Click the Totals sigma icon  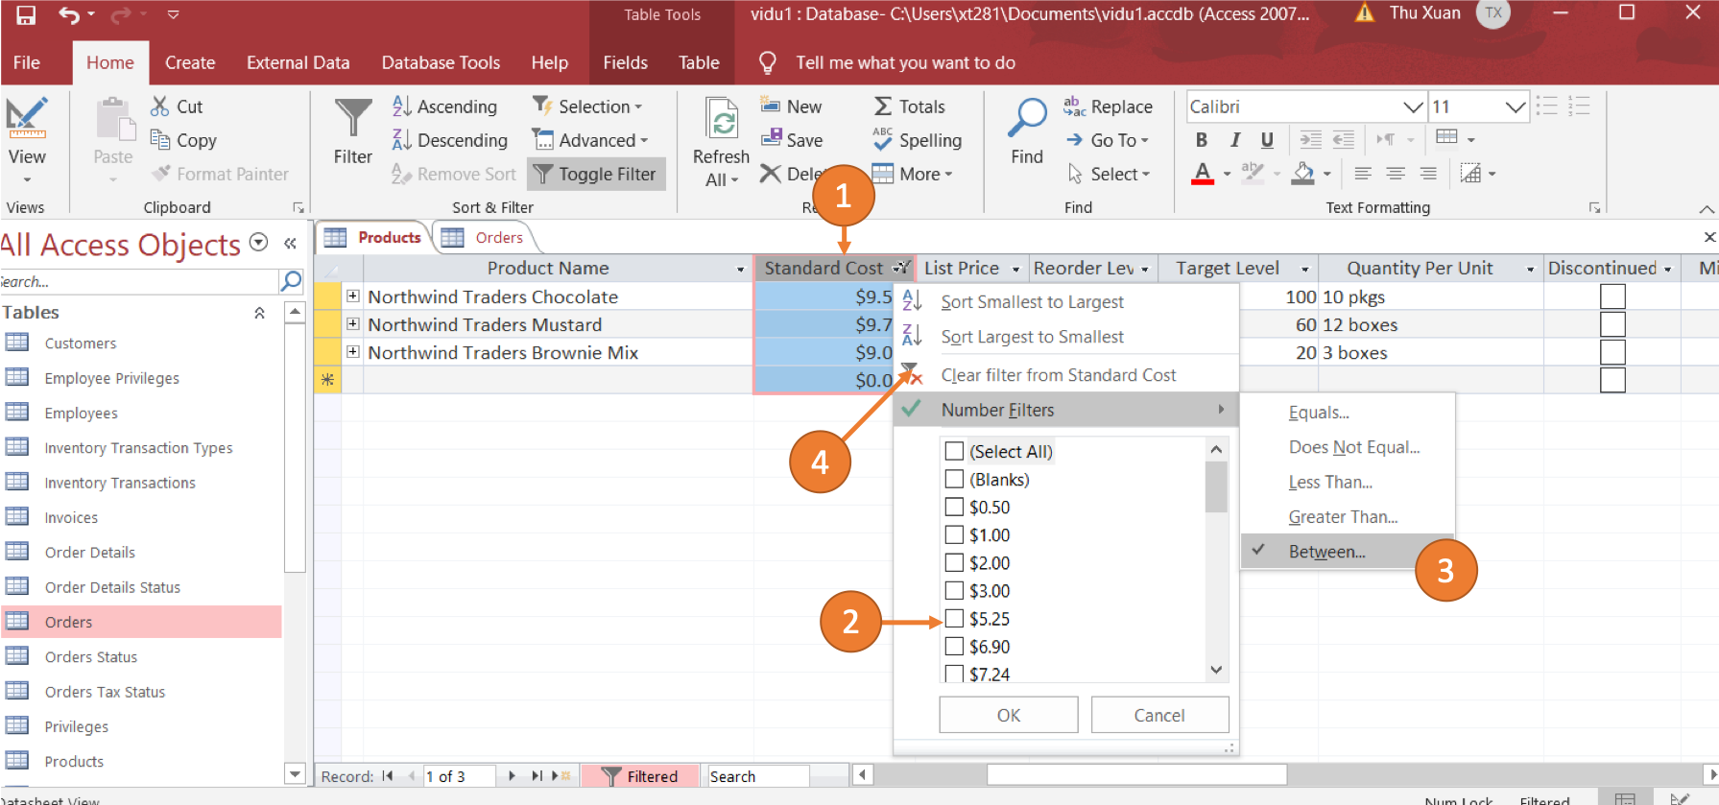[x=883, y=107]
